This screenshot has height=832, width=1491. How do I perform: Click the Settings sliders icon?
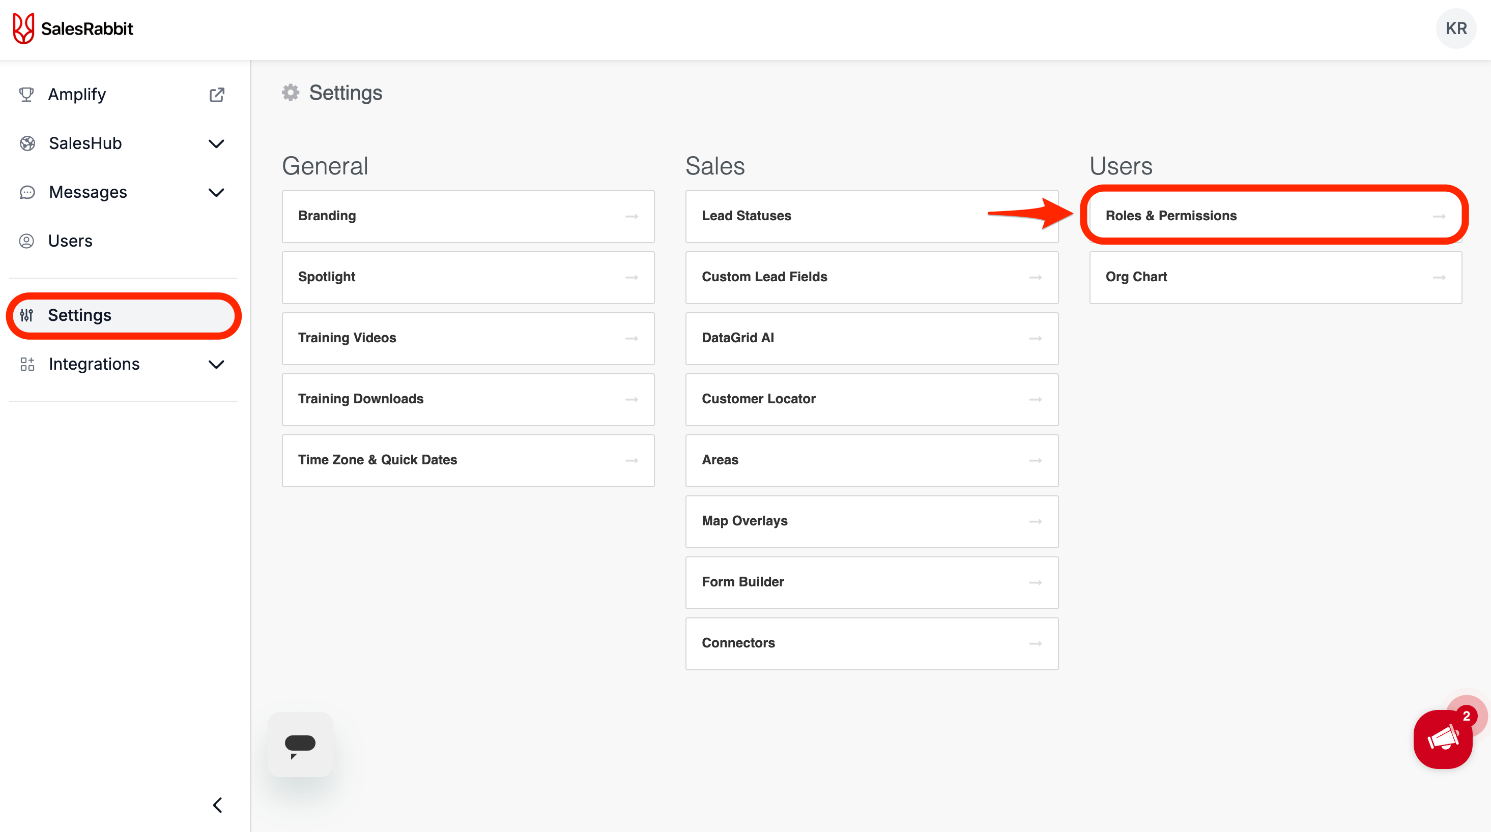[x=26, y=315]
